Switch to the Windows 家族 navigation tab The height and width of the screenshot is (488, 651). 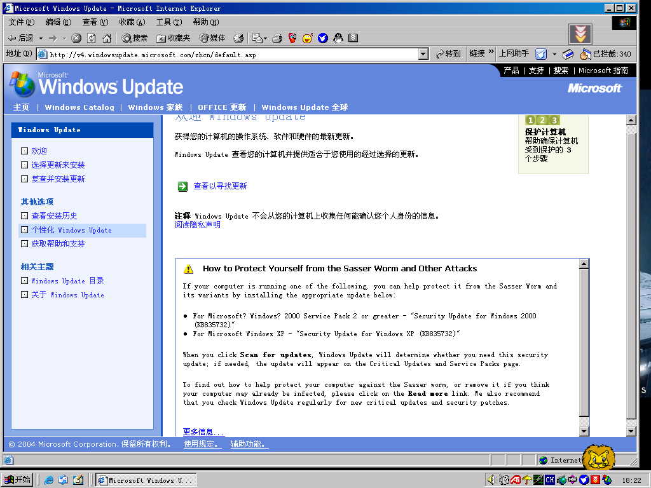point(155,107)
